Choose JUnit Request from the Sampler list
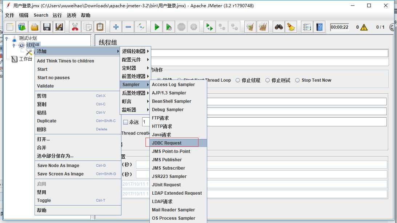The image size is (397, 223). click(x=179, y=185)
